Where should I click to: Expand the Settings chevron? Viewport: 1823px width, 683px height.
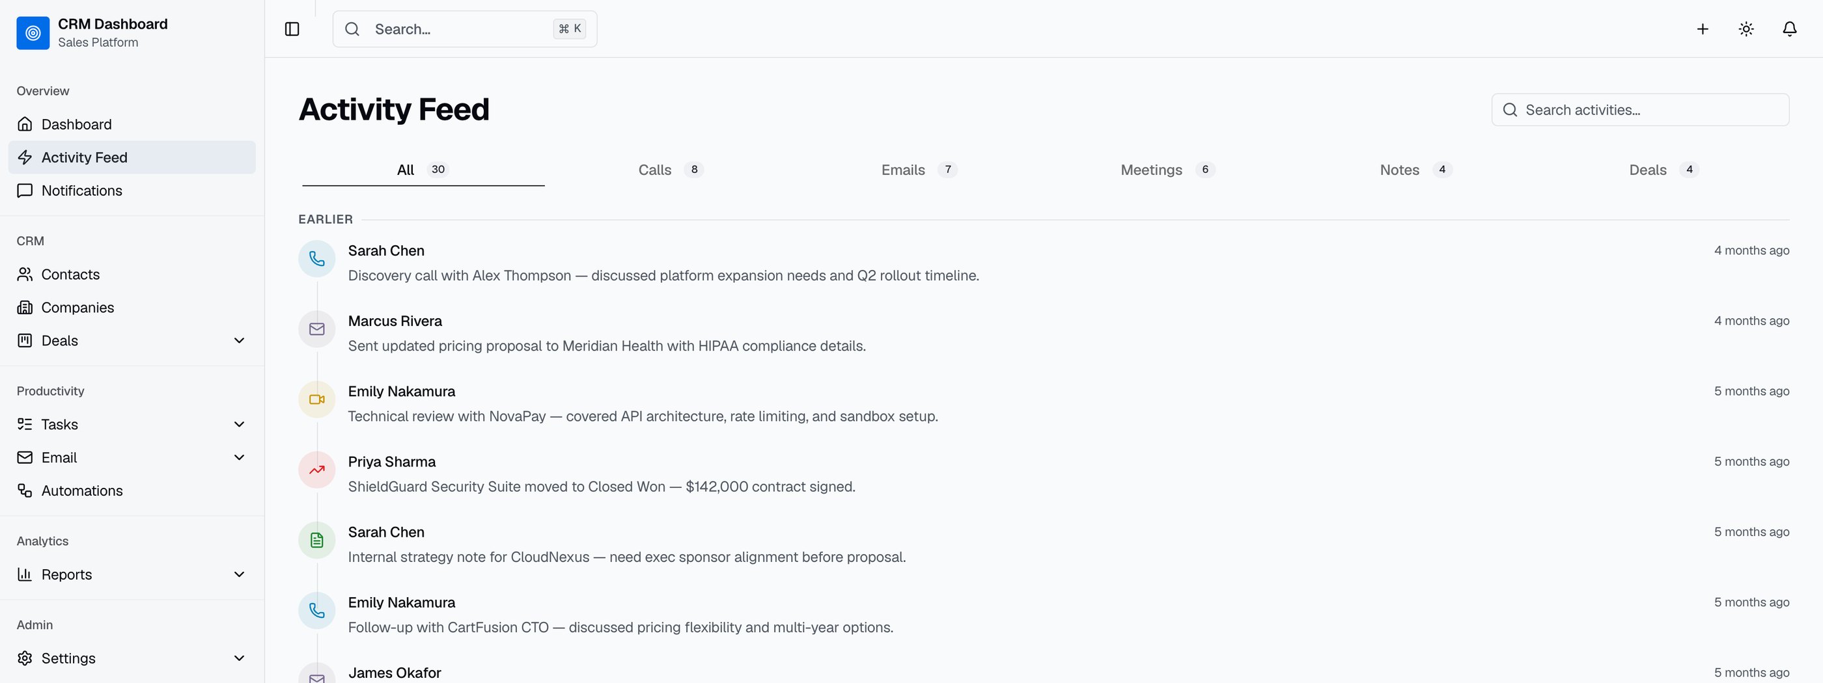click(x=239, y=658)
